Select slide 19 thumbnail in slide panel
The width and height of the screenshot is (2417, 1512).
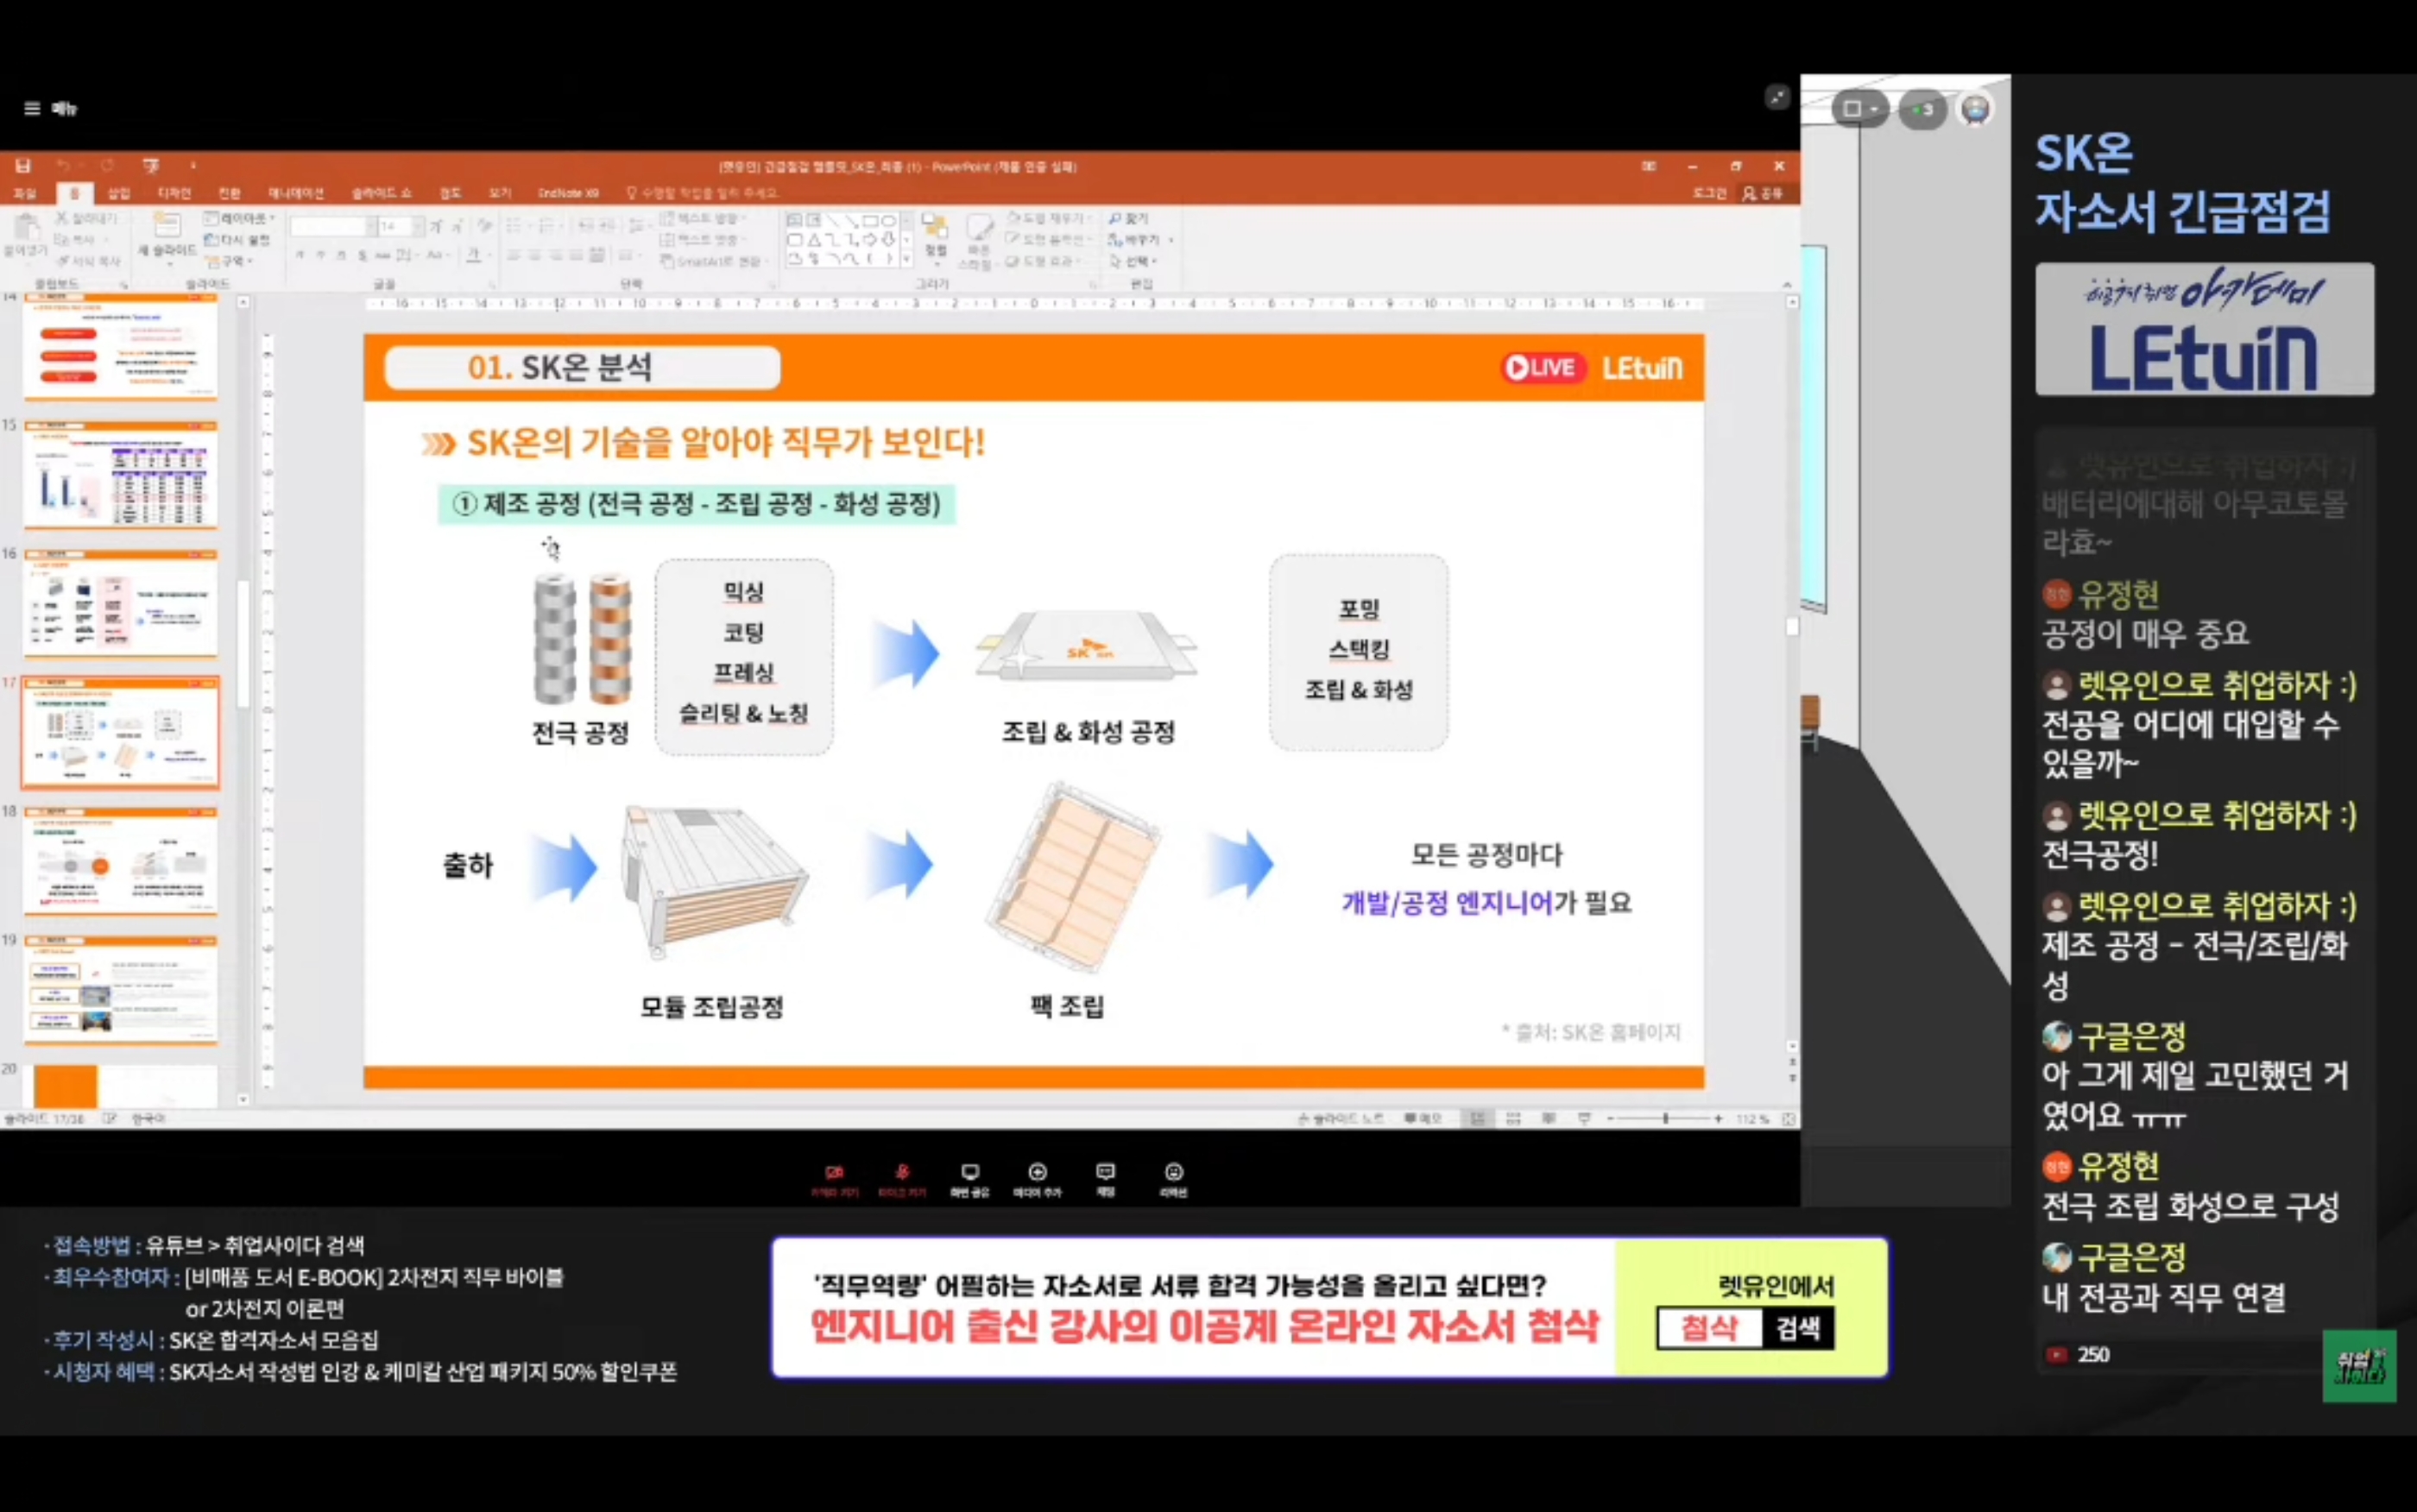pos(120,989)
